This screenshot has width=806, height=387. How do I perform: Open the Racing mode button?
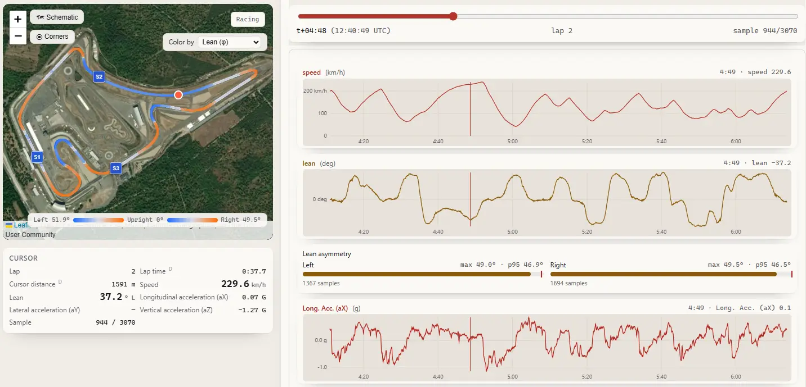(248, 19)
